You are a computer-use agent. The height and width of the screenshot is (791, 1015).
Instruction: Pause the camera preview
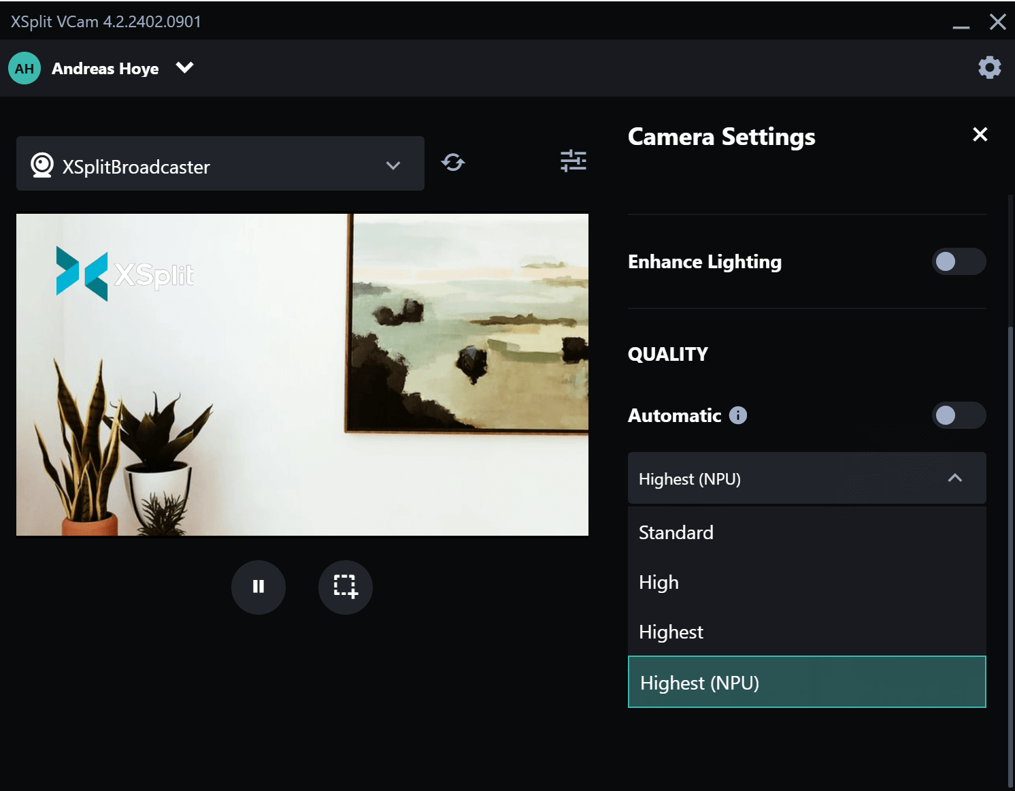pyautogui.click(x=259, y=587)
